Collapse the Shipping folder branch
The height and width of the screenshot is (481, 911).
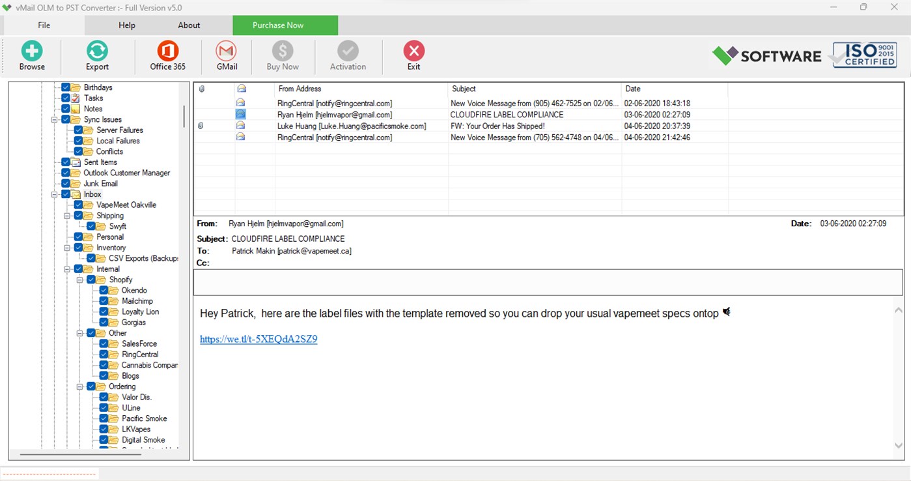(x=67, y=215)
